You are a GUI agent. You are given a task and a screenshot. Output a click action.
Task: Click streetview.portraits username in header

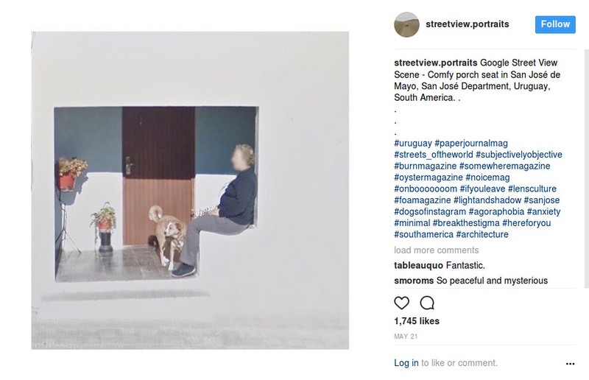coord(468,24)
